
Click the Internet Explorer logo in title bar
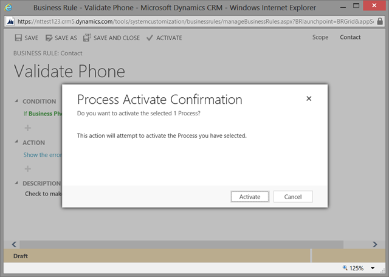pyautogui.click(x=10, y=9)
